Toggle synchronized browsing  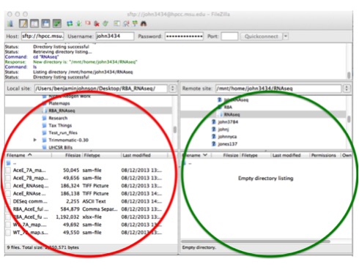click(x=135, y=23)
